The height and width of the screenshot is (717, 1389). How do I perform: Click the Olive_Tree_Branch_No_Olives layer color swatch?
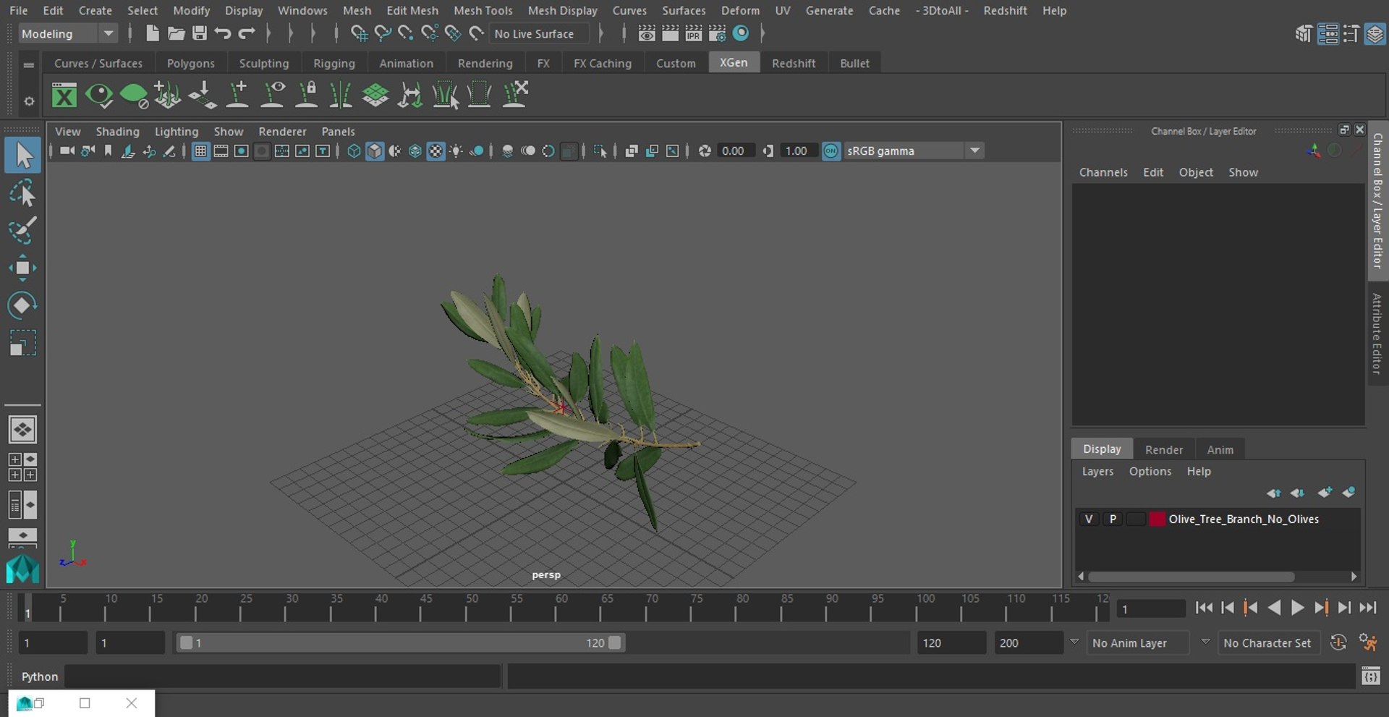click(x=1157, y=519)
